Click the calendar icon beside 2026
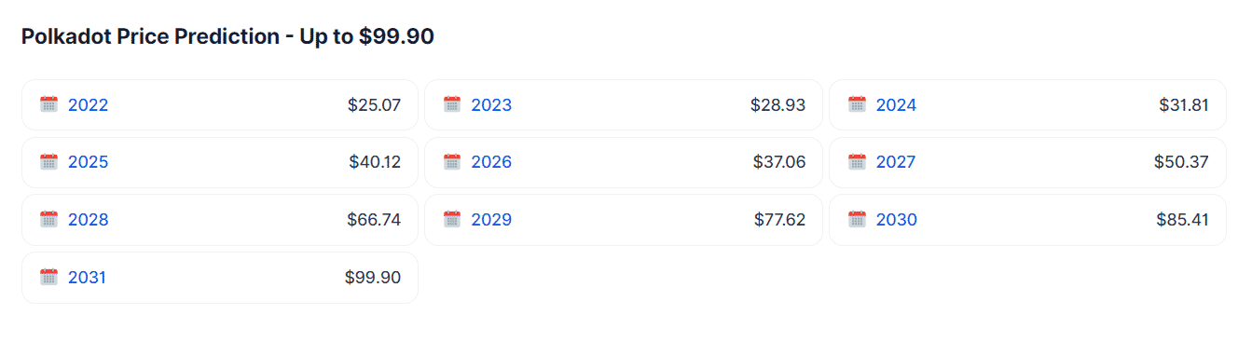This screenshot has width=1252, height=342. pyautogui.click(x=452, y=162)
